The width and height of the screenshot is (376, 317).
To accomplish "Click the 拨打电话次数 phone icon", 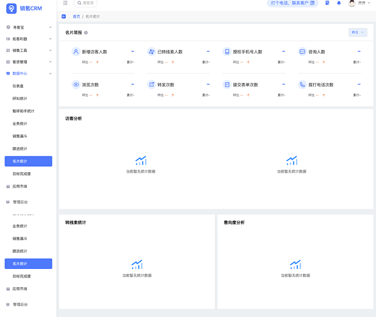I will coord(302,85).
